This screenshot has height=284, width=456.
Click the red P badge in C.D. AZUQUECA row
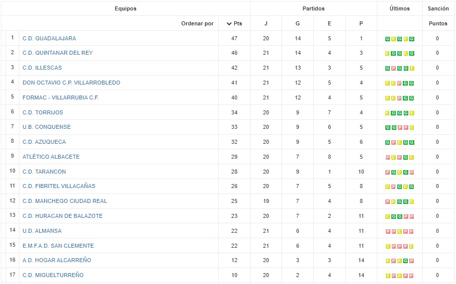tap(393, 142)
